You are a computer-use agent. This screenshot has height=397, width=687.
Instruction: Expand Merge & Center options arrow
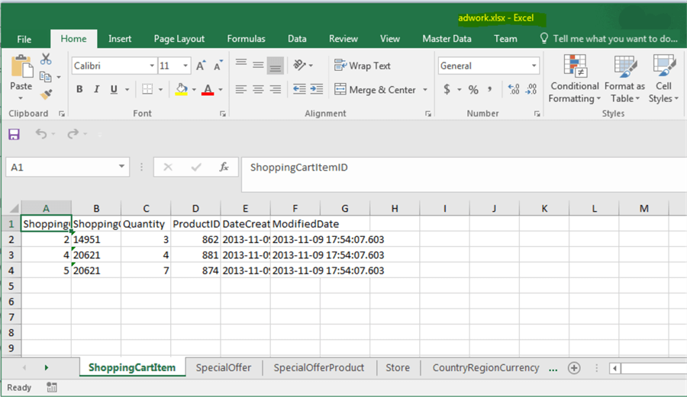tap(425, 90)
